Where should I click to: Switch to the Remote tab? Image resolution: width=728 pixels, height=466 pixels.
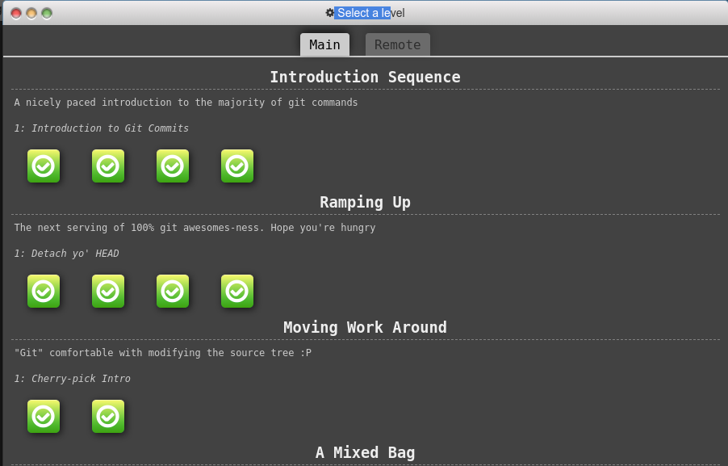397,44
